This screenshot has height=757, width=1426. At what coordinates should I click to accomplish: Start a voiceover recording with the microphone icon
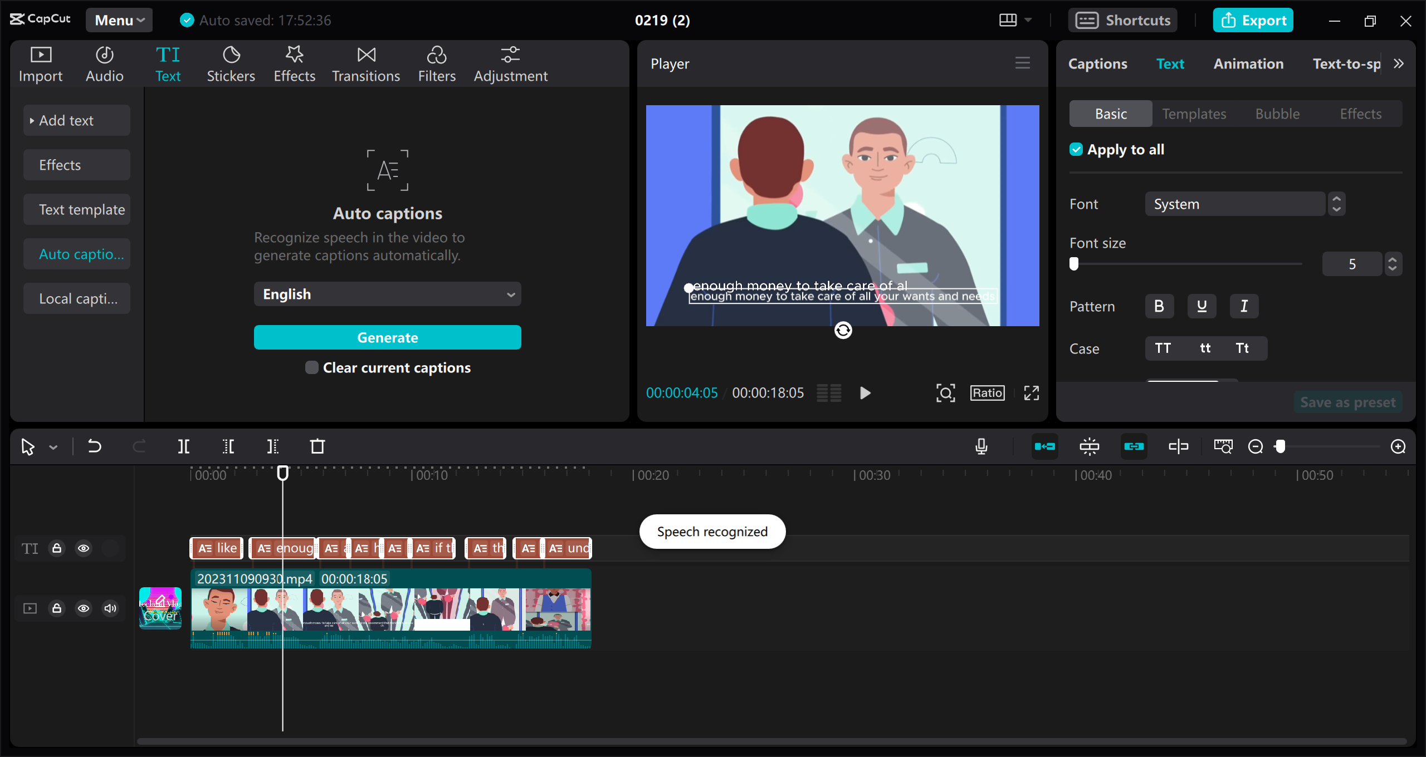tap(981, 446)
